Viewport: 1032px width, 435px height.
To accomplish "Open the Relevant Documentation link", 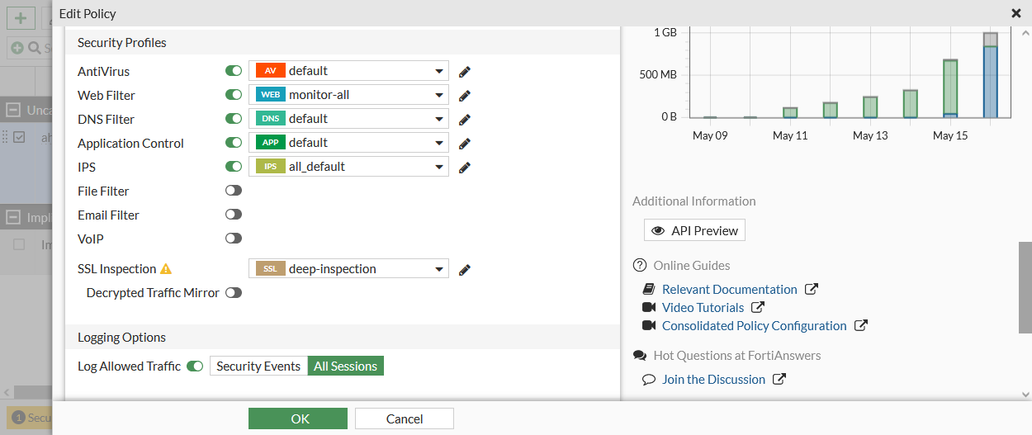I will [729, 290].
